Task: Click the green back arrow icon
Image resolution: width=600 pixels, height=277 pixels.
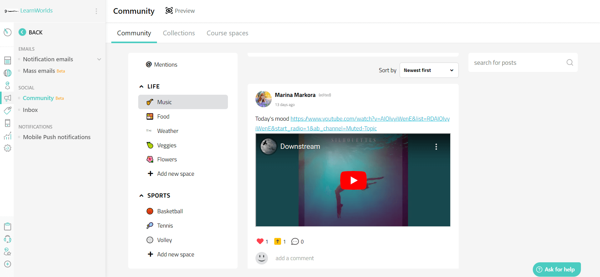Action: (22, 32)
